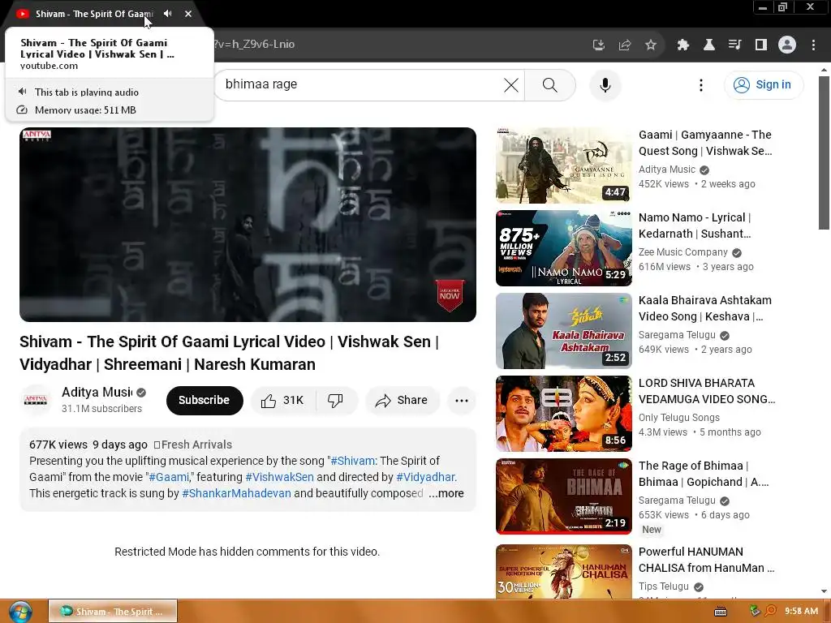This screenshot has width=831, height=623.
Task: Open YouTube settings three-dot menu
Action: (700, 84)
